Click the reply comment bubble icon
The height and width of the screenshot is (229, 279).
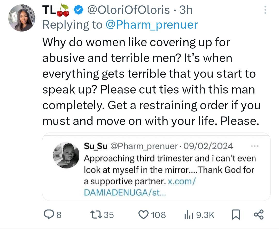[x=48, y=215]
